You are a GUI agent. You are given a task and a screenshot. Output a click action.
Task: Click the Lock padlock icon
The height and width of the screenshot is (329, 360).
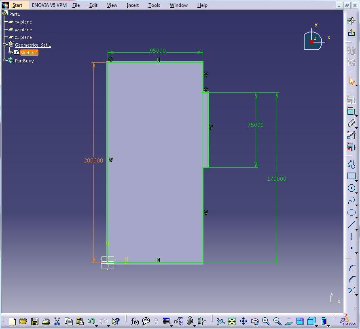pyautogui.click(x=190, y=321)
